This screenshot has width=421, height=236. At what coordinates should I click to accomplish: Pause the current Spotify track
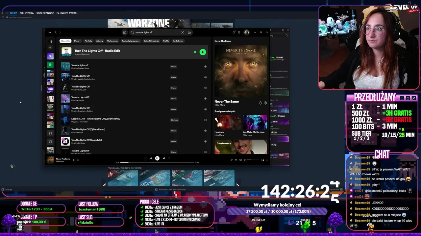(x=157, y=158)
